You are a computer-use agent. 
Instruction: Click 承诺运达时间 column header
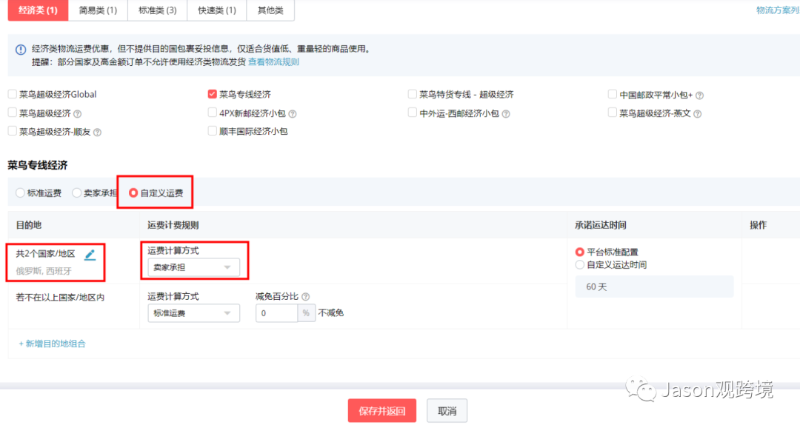click(x=601, y=225)
